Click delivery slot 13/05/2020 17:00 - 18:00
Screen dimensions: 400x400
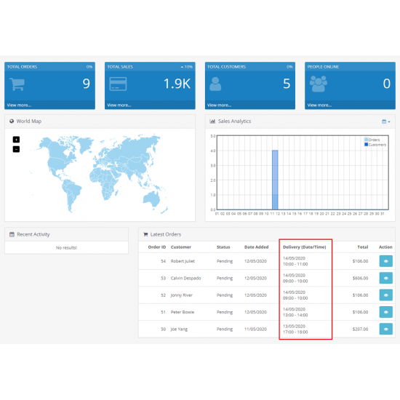[x=295, y=329]
